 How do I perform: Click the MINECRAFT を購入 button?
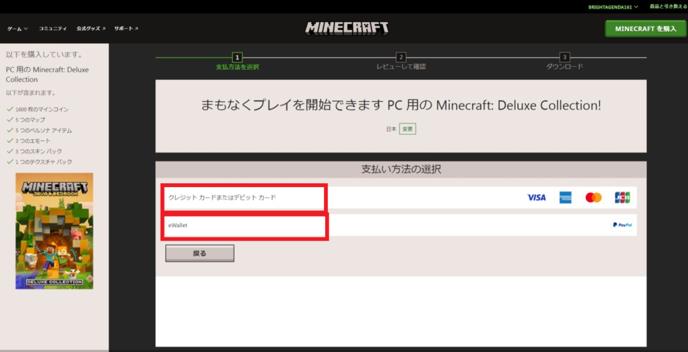tap(646, 28)
